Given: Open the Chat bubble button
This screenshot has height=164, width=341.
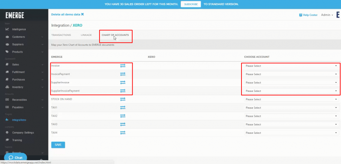Looking at the screenshot, I should pos(15,158).
